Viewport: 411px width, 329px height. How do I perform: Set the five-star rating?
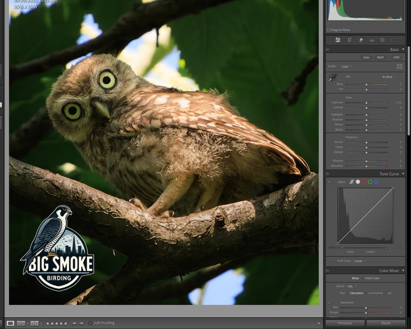pos(66,324)
